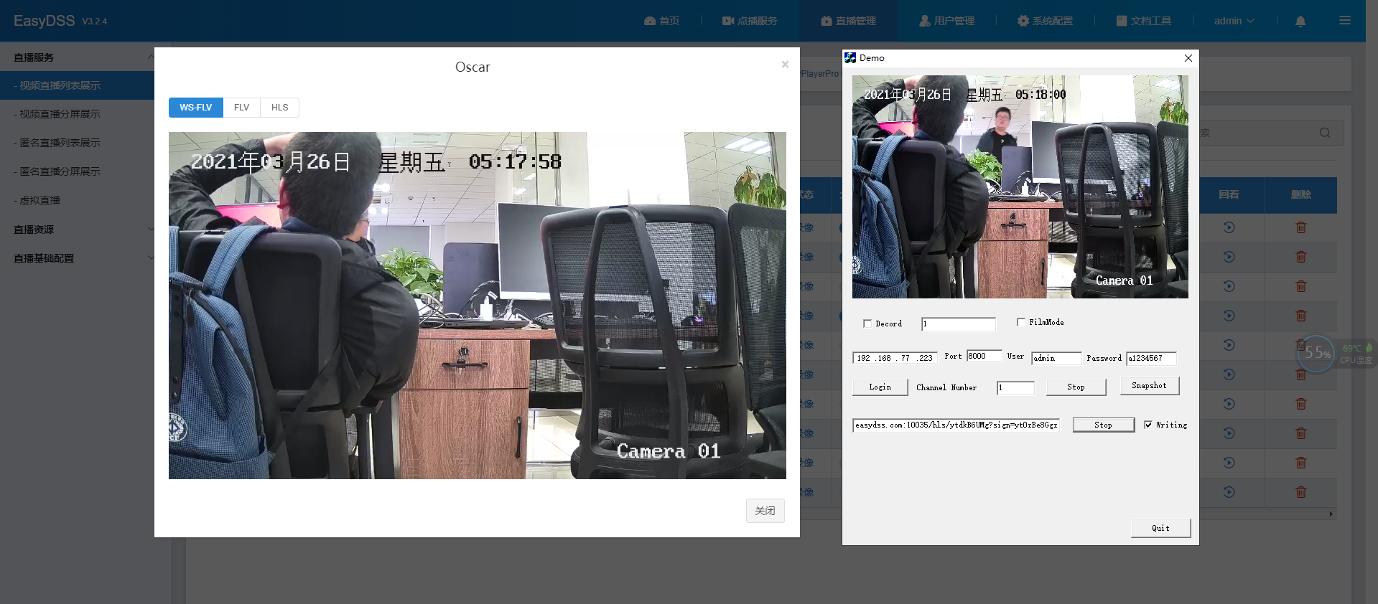Open the hamburger menu at top right

[1345, 21]
